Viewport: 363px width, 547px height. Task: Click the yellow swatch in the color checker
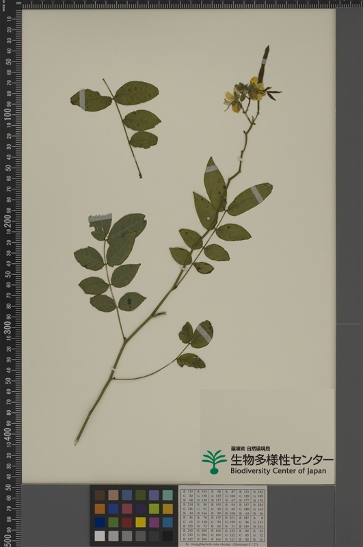tap(141, 522)
